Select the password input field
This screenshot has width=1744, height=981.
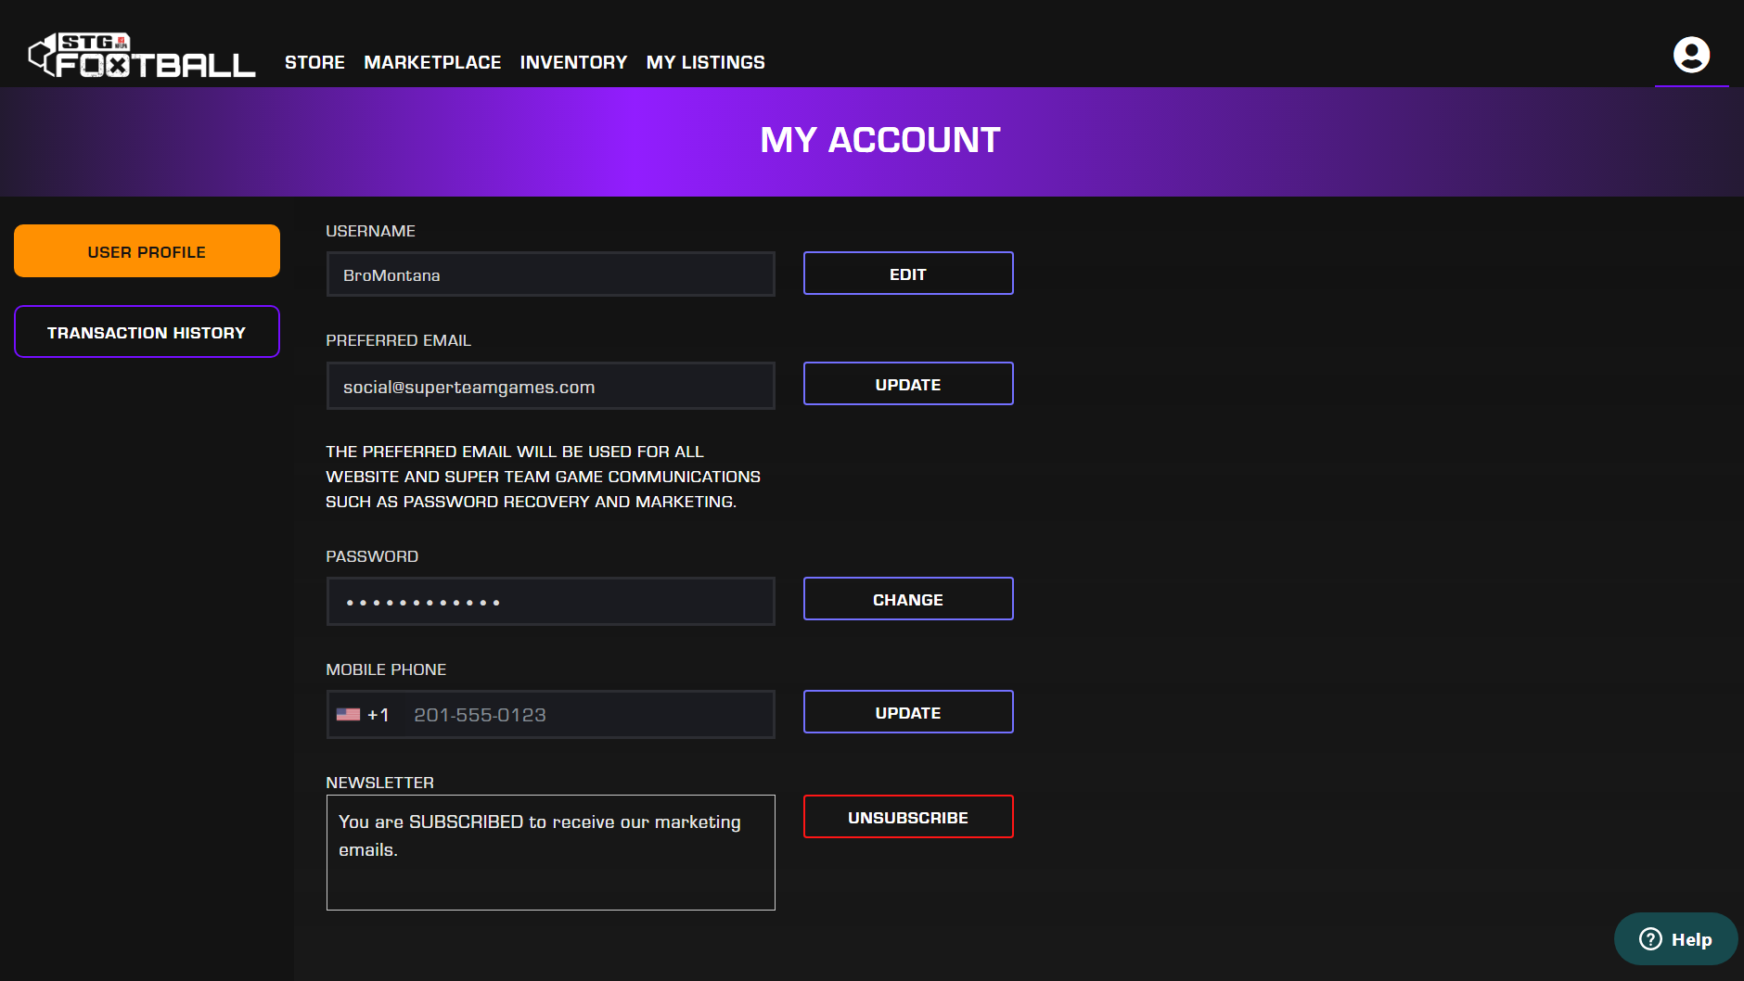coord(550,602)
